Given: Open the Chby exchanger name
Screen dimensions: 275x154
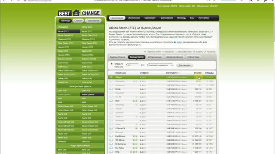Looking at the screenshot, I should (117, 101).
